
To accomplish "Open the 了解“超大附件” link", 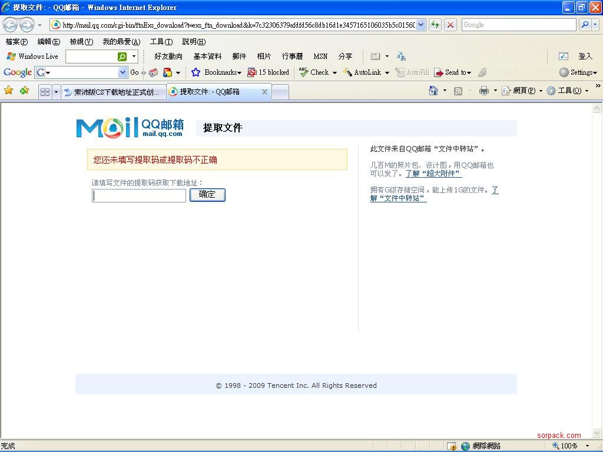I will click(x=433, y=174).
